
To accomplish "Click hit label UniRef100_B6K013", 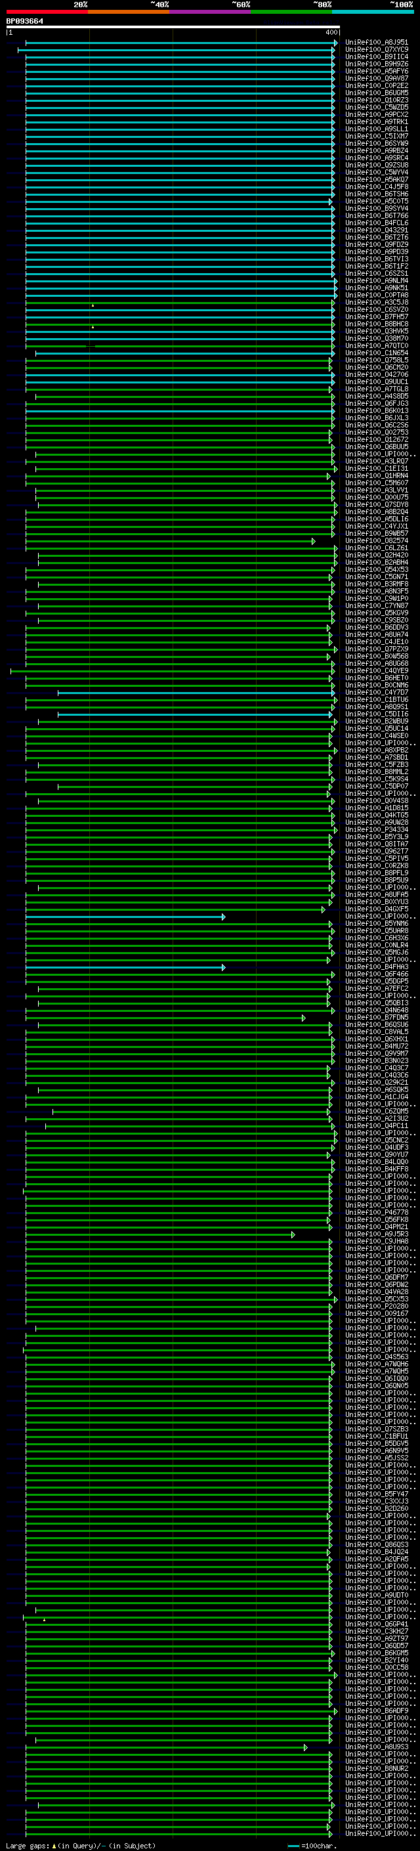I will pos(377,410).
